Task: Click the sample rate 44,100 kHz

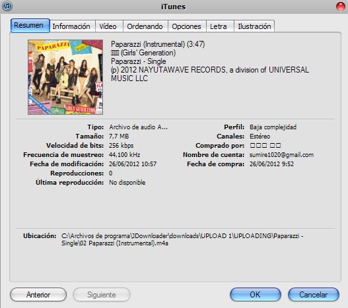Action: point(124,154)
